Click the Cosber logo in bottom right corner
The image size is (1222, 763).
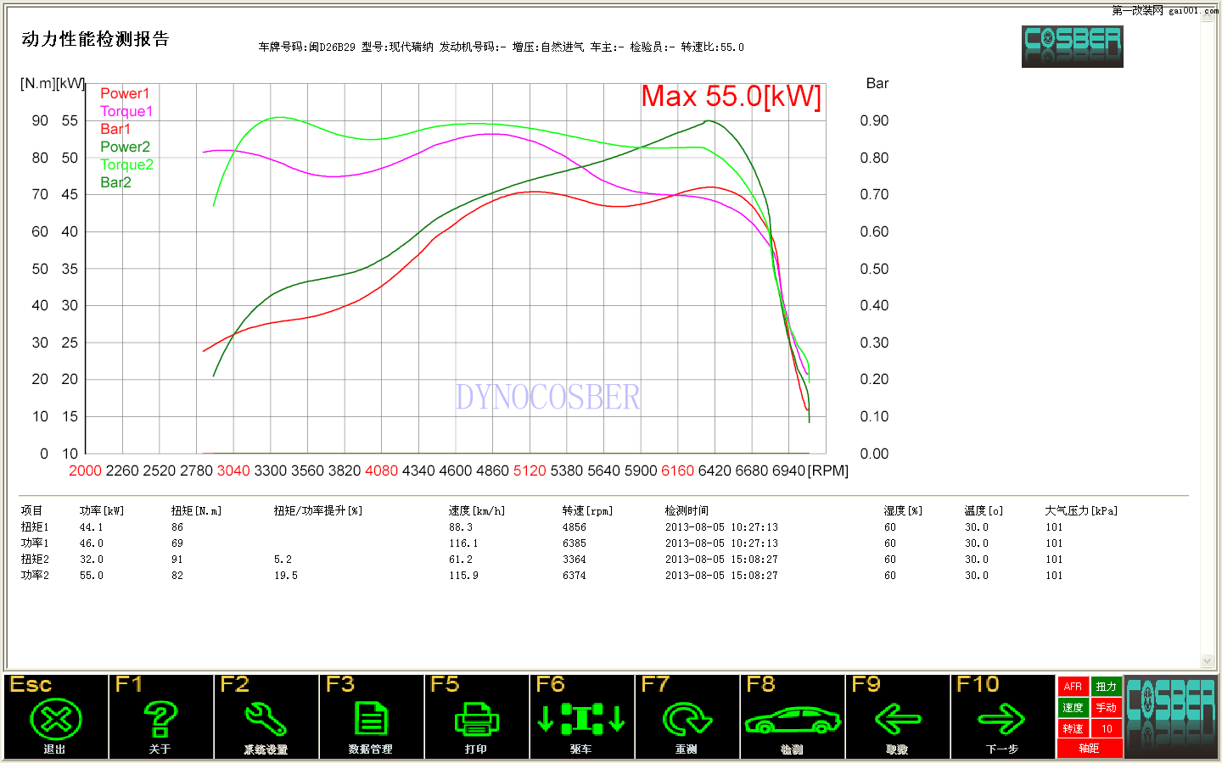(1172, 716)
